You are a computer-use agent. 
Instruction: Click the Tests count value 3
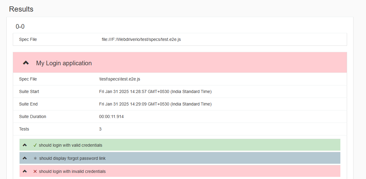pyautogui.click(x=100, y=129)
